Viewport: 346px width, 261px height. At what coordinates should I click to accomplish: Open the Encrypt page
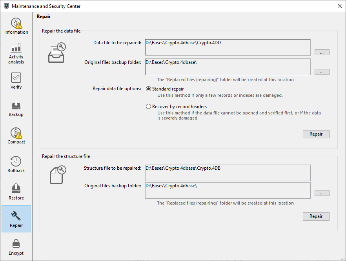tap(16, 247)
